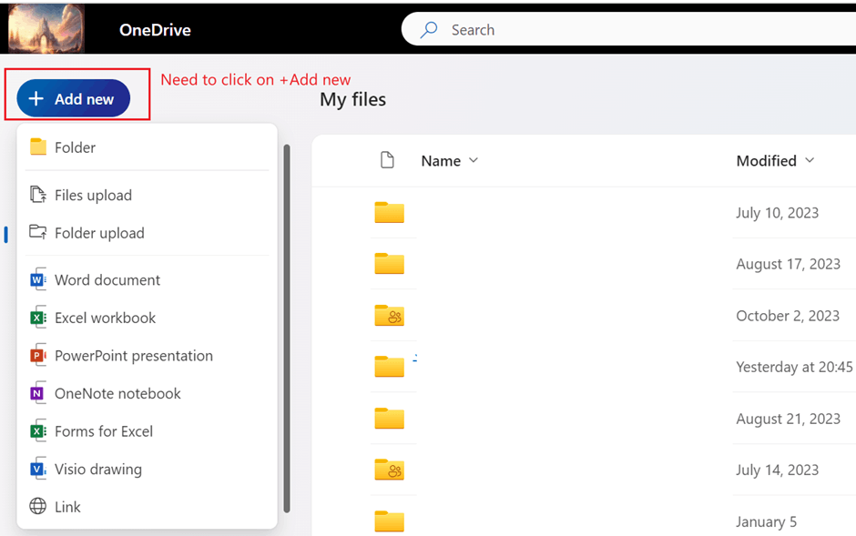
Task: Click the profile picture thumbnail
Action: tap(46, 28)
